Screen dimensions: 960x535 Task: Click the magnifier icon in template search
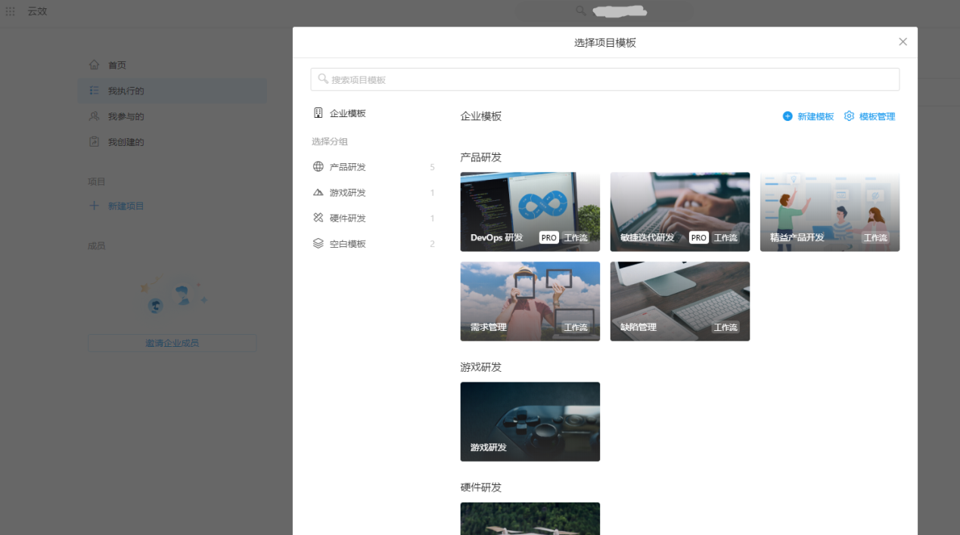[323, 79]
